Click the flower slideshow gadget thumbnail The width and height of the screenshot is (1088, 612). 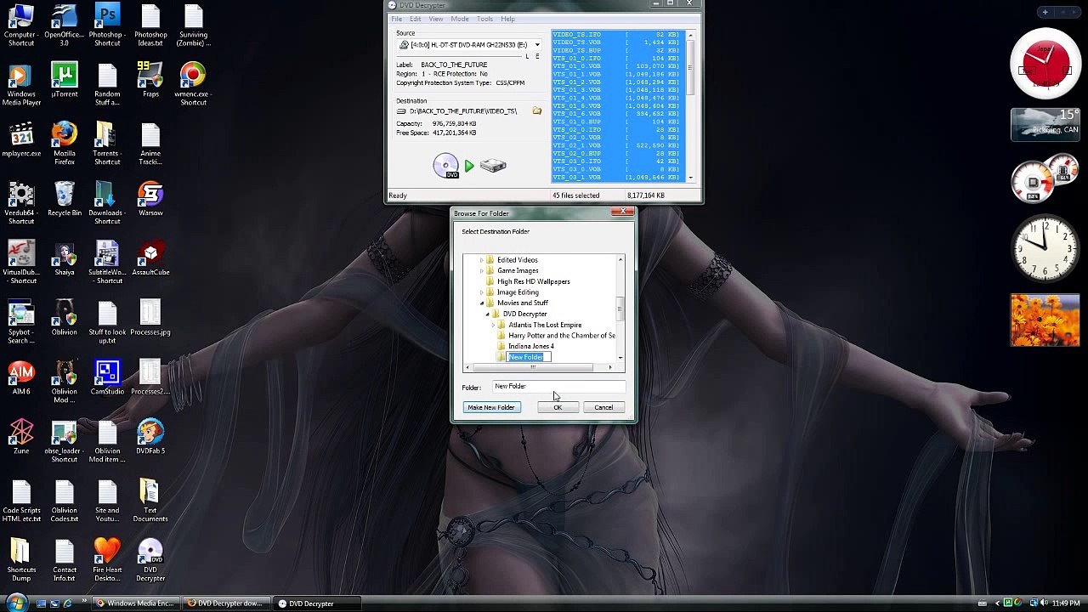pyautogui.click(x=1045, y=320)
